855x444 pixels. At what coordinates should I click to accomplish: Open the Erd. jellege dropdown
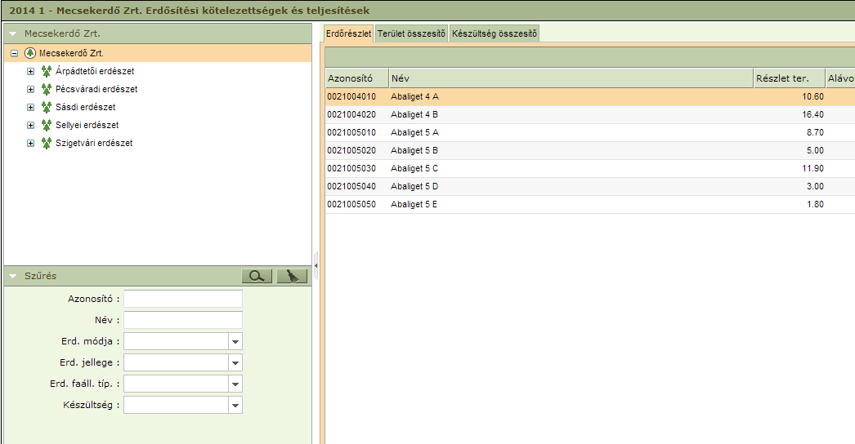(x=235, y=363)
